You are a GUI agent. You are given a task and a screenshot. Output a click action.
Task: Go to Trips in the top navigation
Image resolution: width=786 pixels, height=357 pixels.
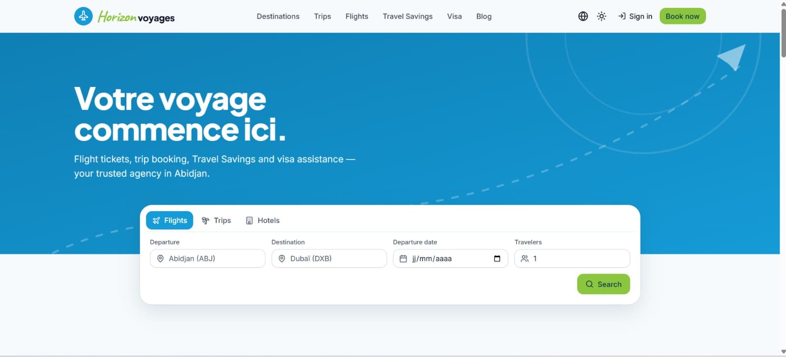pos(322,16)
